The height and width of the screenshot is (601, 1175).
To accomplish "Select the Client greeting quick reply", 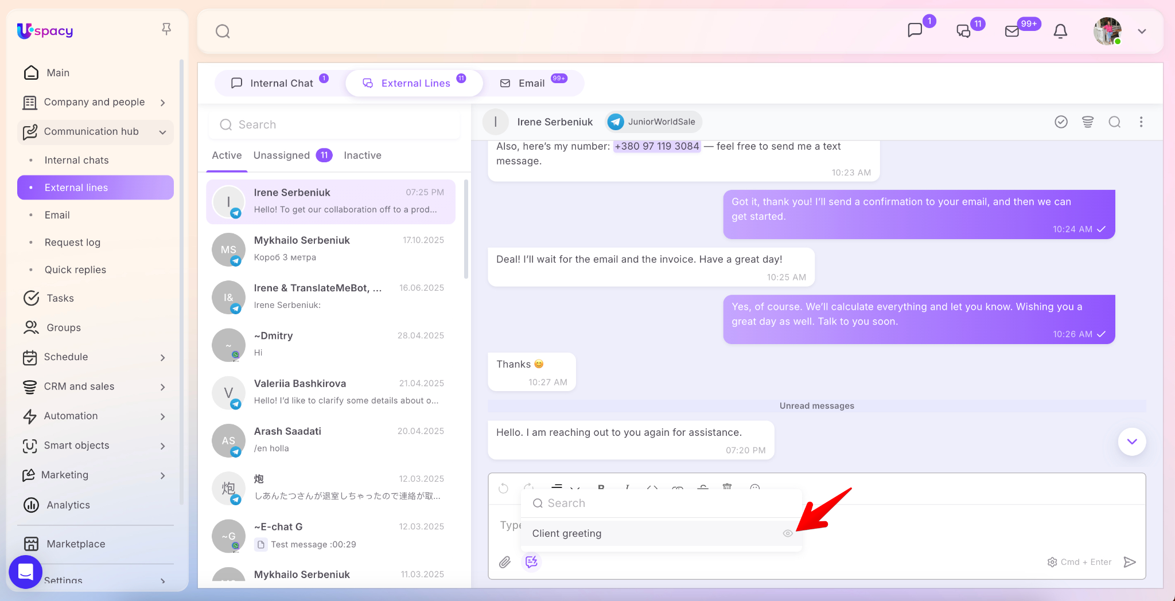I will click(567, 533).
